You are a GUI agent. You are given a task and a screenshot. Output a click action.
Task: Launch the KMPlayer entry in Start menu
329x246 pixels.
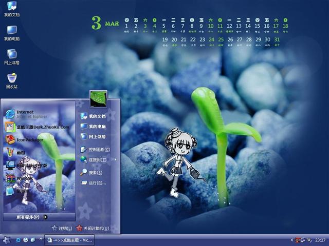coord(26,166)
